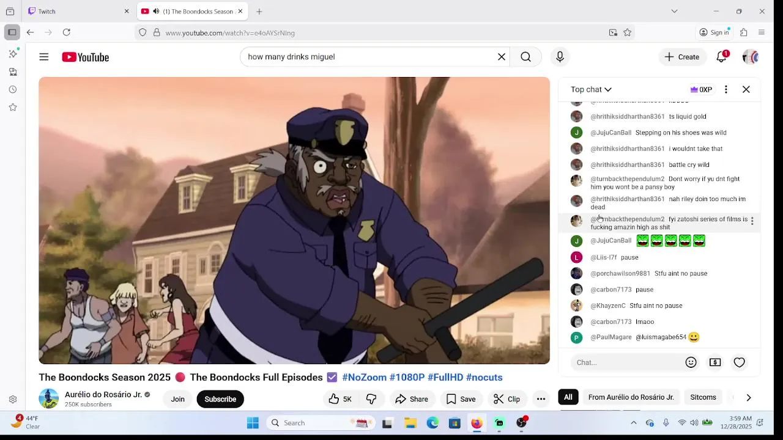Open the account avatar menu
Screen dimensions: 783x440
[750, 57]
